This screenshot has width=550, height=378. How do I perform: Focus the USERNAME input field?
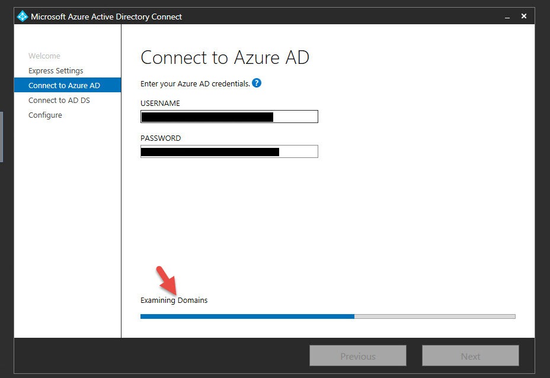click(x=229, y=117)
